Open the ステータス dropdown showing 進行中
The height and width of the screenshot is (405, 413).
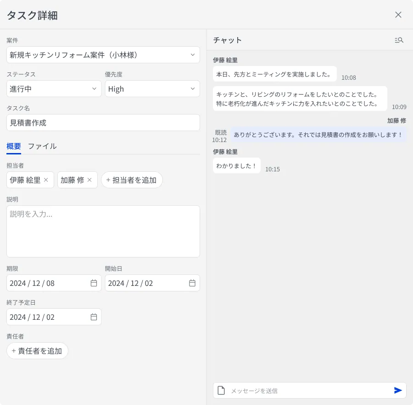(x=54, y=88)
